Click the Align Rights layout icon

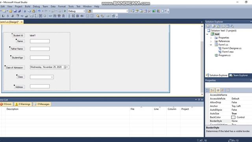[x=12, y=16]
